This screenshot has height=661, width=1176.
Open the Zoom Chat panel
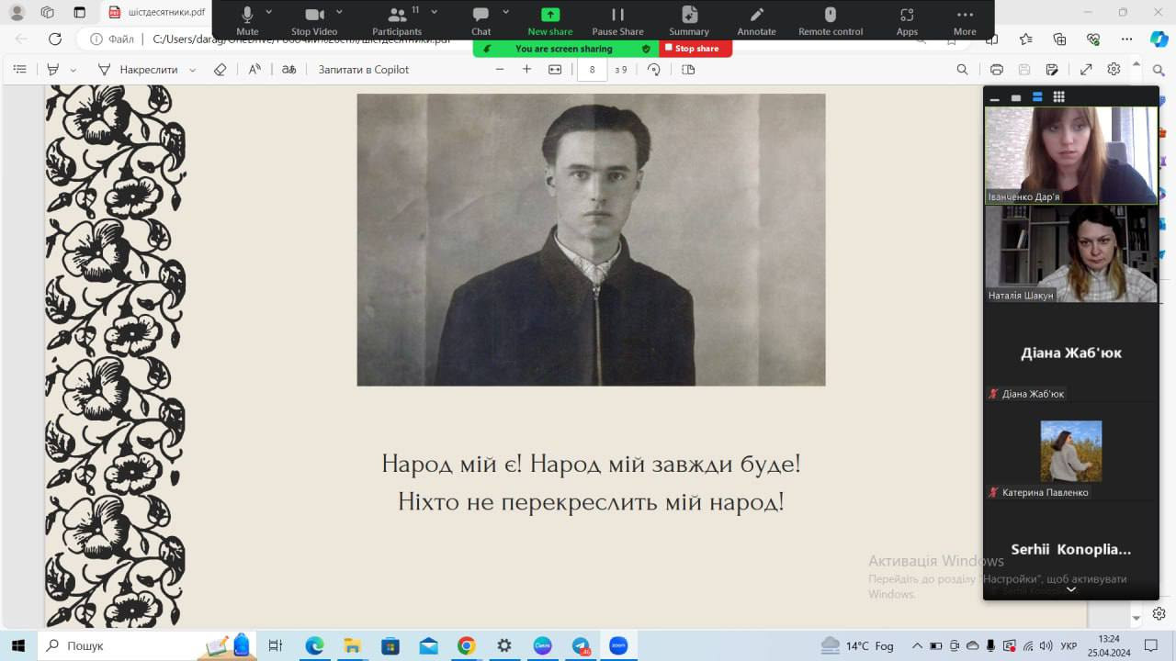481,19
